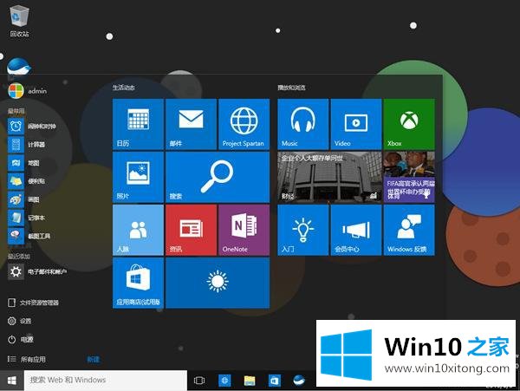Open Notepad from the most used list
The width and height of the screenshot is (520, 391).
(27, 218)
